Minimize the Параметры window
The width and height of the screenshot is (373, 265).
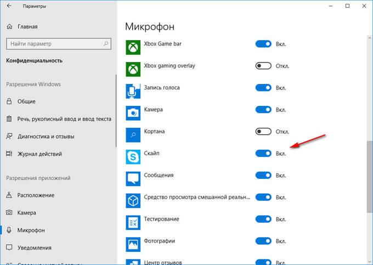pyautogui.click(x=331, y=6)
